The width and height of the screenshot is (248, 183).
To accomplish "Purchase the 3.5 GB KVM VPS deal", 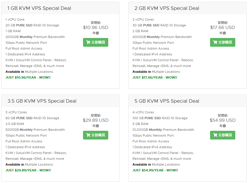I will pos(95,135).
